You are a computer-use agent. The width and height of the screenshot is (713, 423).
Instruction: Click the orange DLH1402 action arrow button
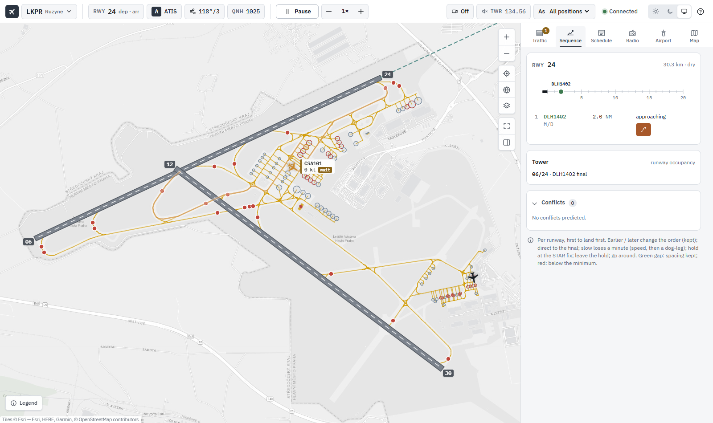pyautogui.click(x=643, y=130)
